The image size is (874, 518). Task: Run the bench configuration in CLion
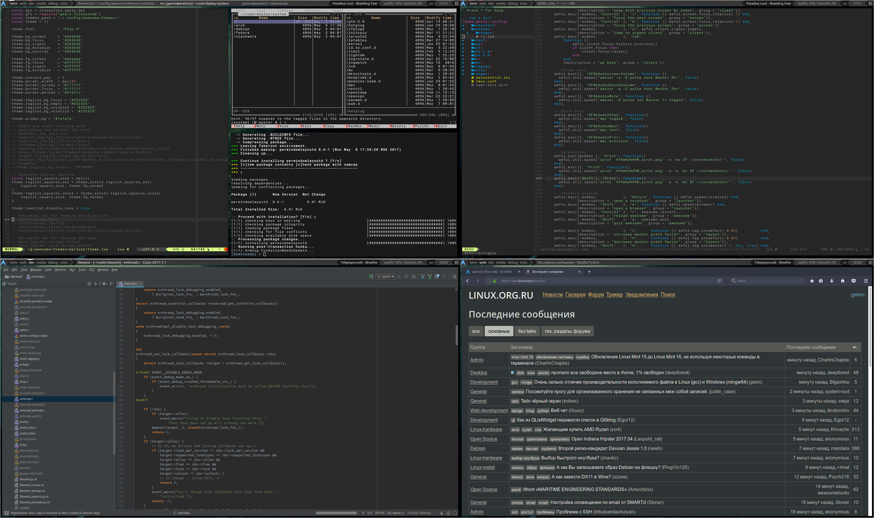click(399, 277)
